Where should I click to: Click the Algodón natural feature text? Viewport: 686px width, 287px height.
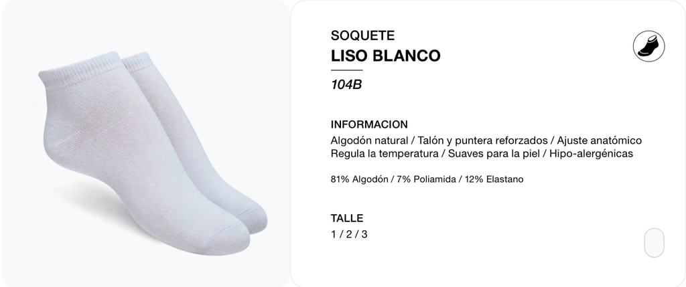point(369,140)
